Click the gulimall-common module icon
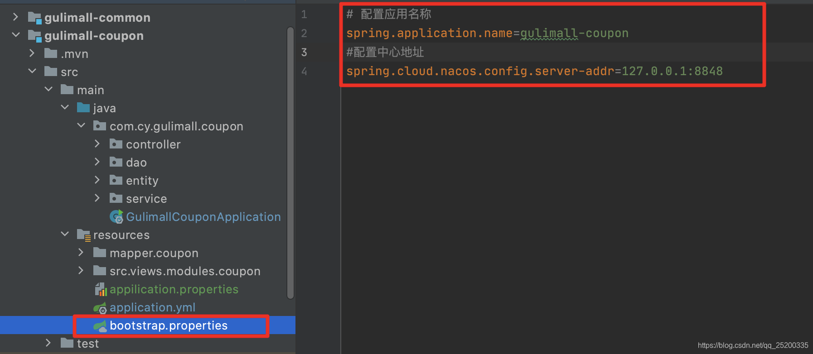This screenshot has width=813, height=354. [x=35, y=18]
